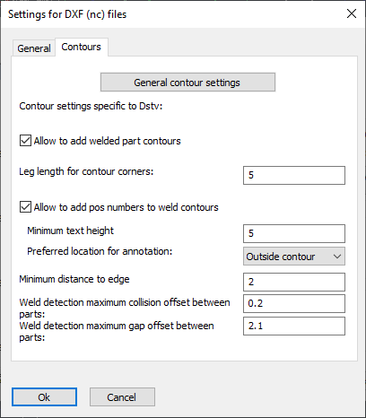The height and width of the screenshot is (418, 366).
Task: Focus the Leg length for contour corners field
Action: coord(294,175)
